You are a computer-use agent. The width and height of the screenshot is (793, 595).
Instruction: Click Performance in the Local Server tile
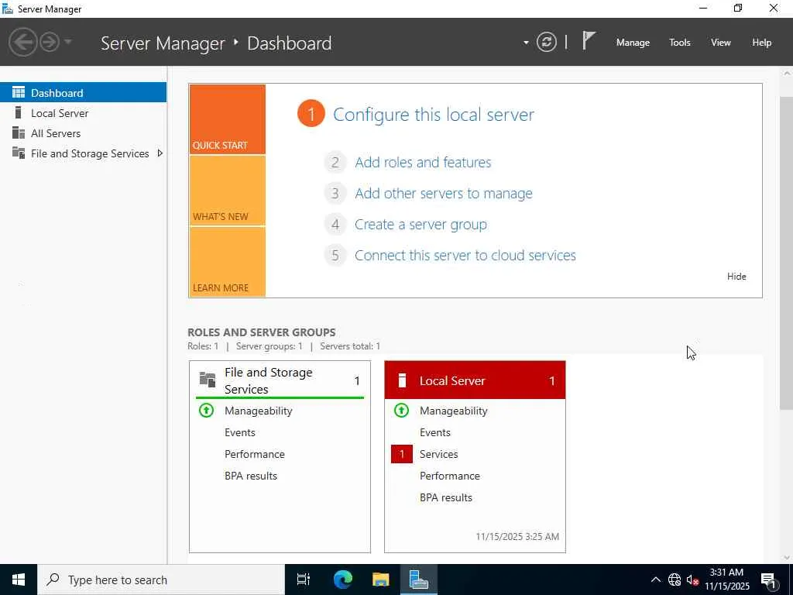[x=450, y=476]
